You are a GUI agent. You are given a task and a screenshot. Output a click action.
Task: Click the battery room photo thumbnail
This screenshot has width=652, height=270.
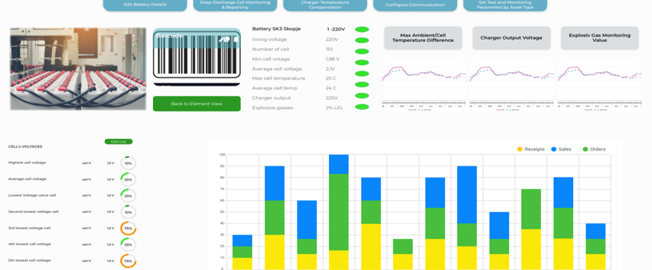(78, 68)
